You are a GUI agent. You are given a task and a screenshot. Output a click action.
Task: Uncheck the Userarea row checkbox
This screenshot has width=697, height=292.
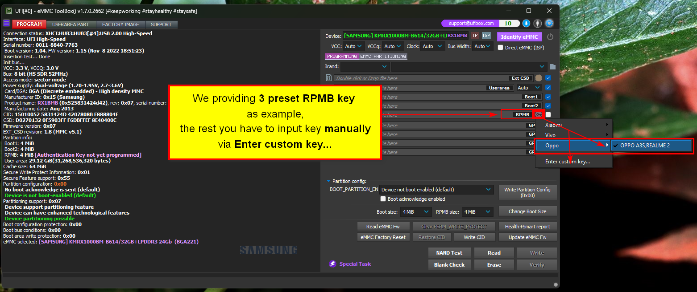548,88
